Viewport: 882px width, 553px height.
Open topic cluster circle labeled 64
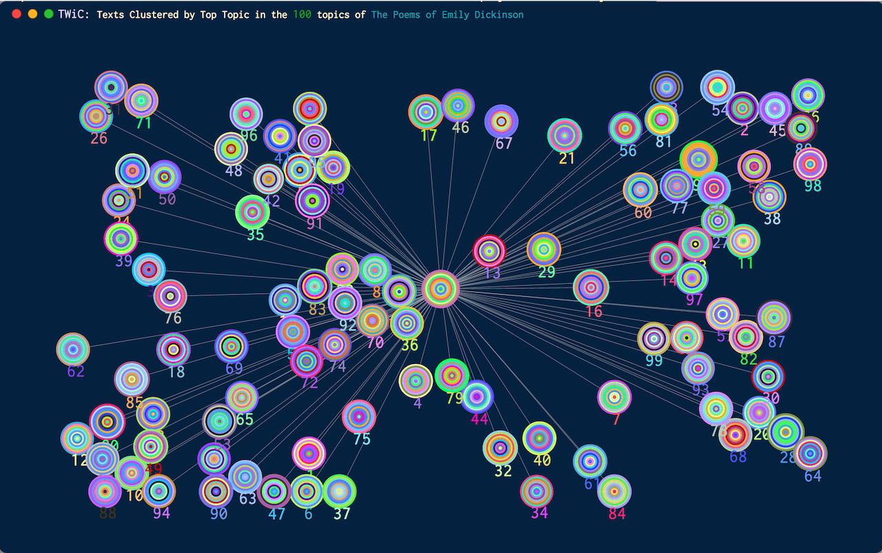coord(810,453)
